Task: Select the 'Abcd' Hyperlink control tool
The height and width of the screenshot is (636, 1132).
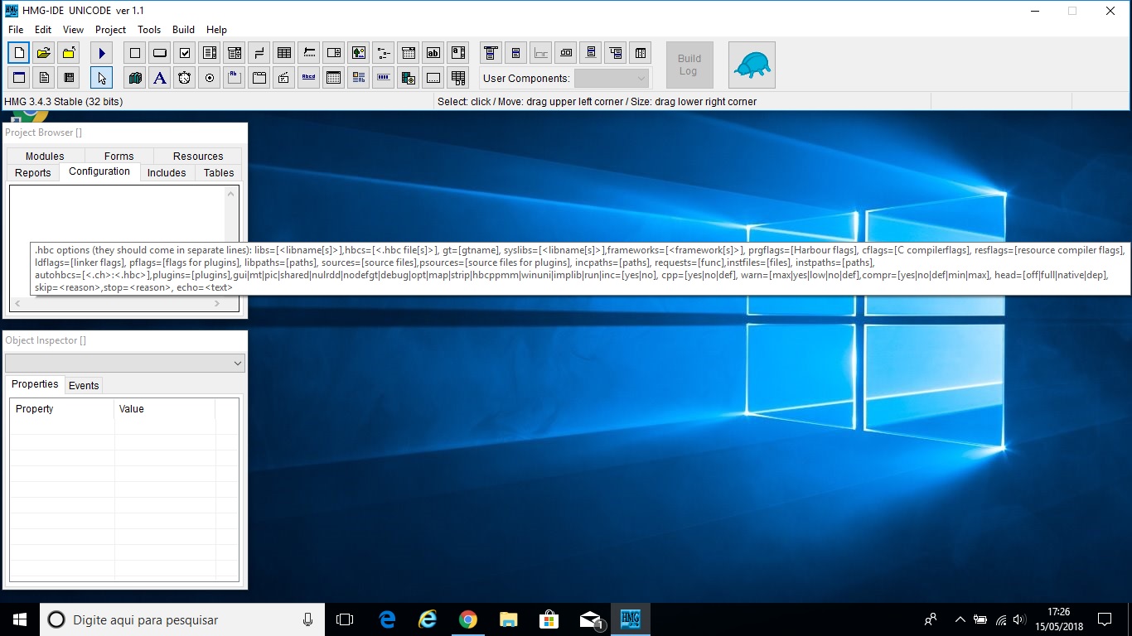Action: pos(309,78)
